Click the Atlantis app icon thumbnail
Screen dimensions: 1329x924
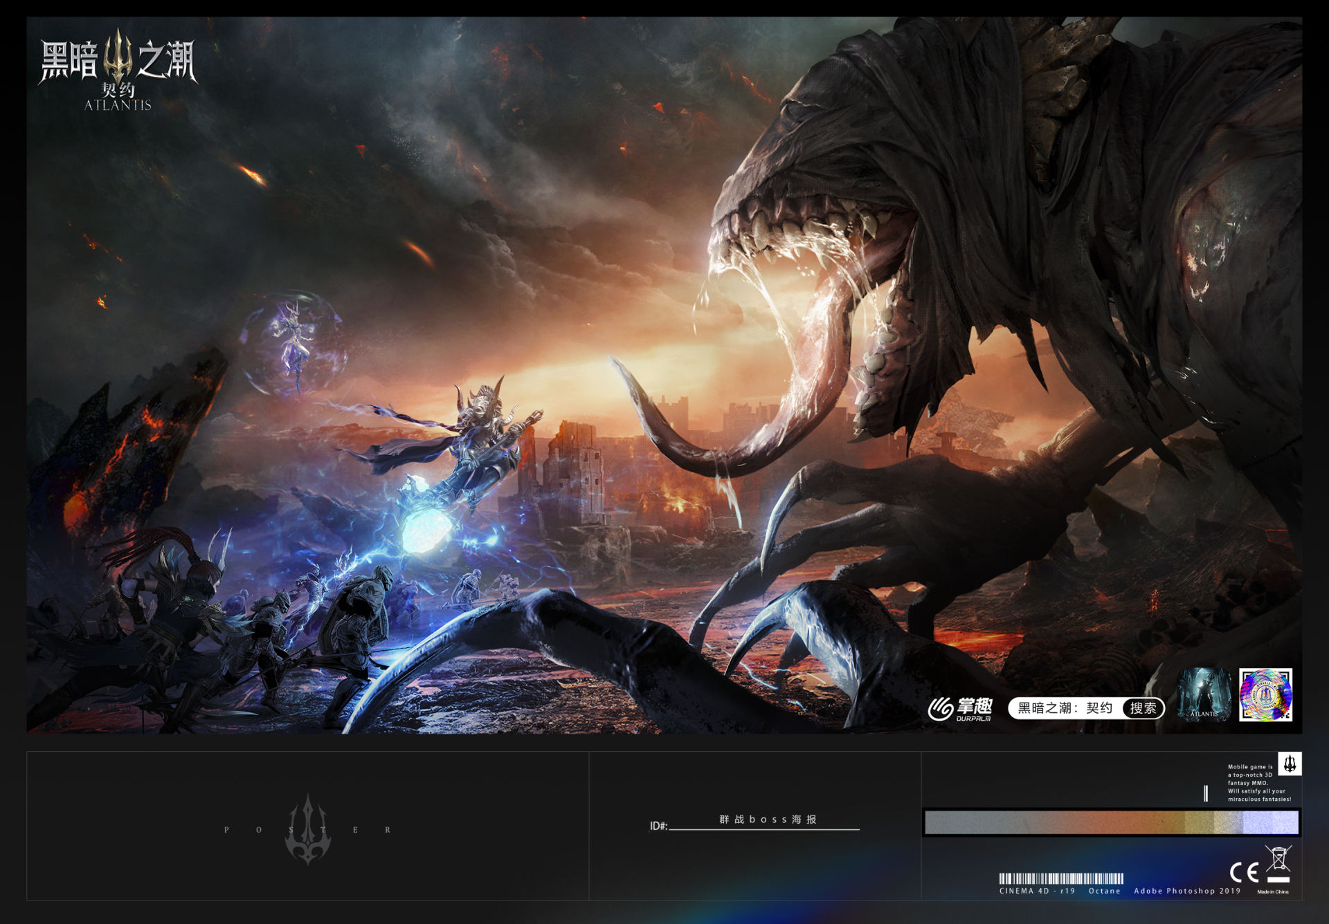tap(1204, 695)
